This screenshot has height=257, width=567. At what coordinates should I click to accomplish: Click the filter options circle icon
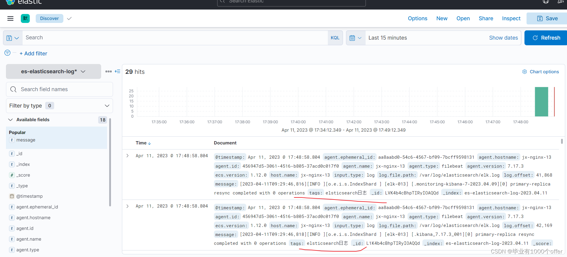point(7,53)
